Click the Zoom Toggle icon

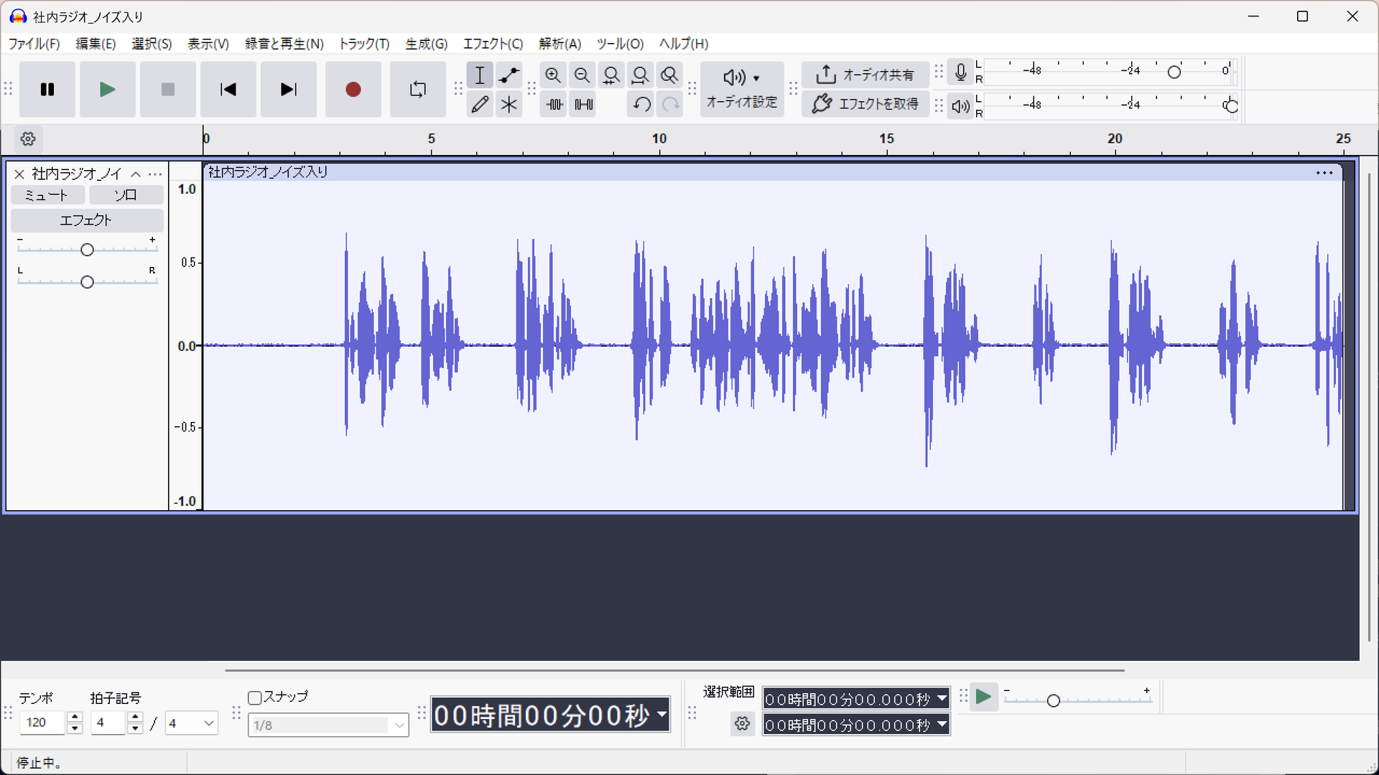(669, 75)
